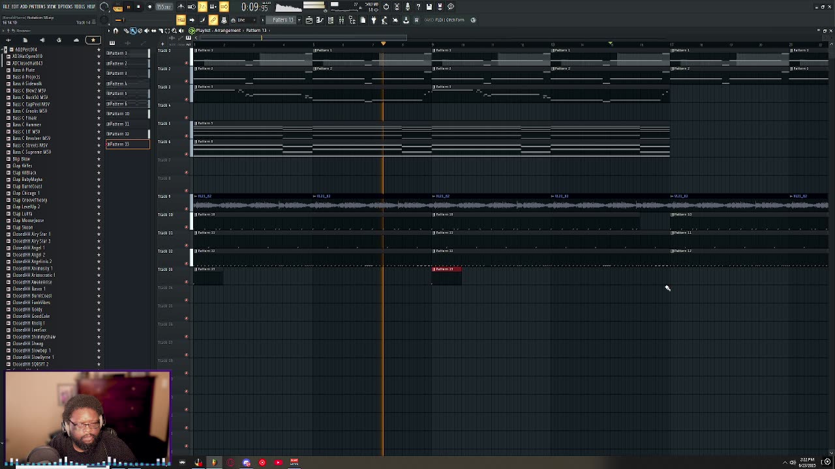The height and width of the screenshot is (469, 835).
Task: Open the Line snap dropdown
Action: point(247,20)
